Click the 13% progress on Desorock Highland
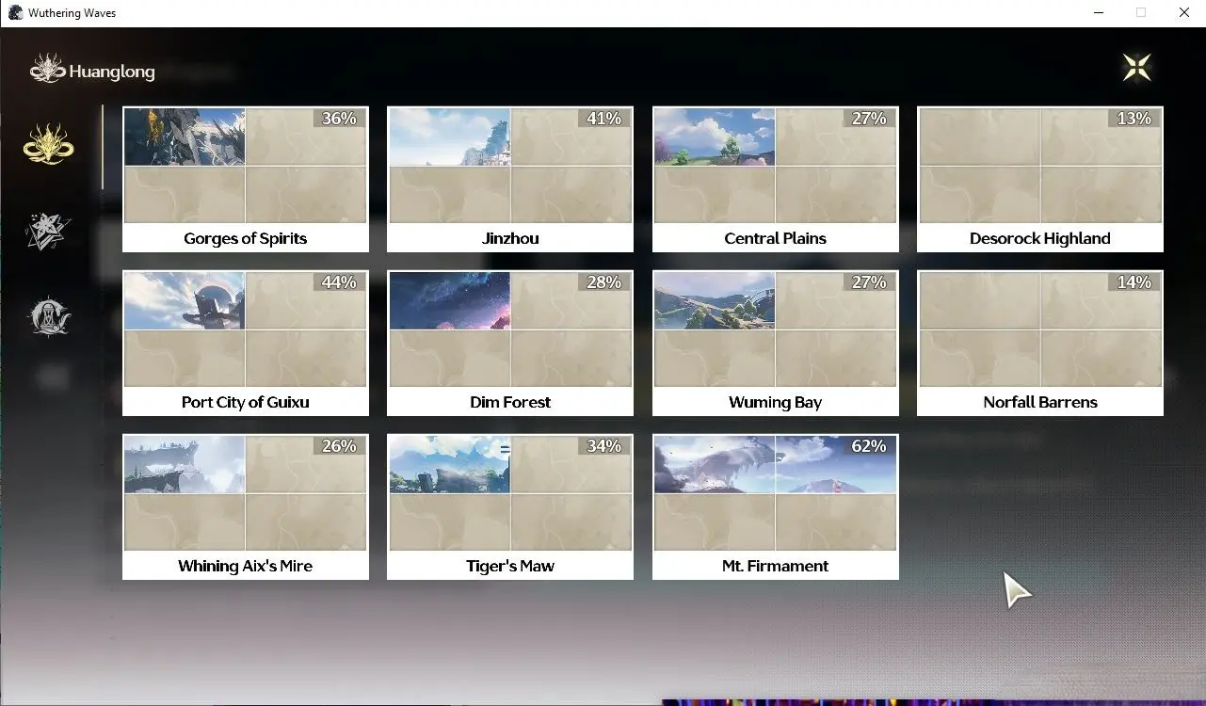This screenshot has height=706, width=1206. (x=1134, y=119)
